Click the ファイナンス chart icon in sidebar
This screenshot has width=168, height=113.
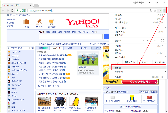pos(9,85)
